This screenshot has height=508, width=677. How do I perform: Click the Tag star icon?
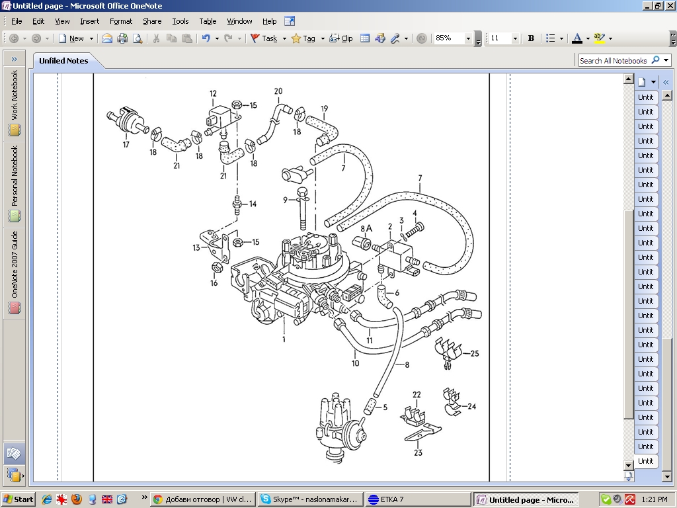296,38
